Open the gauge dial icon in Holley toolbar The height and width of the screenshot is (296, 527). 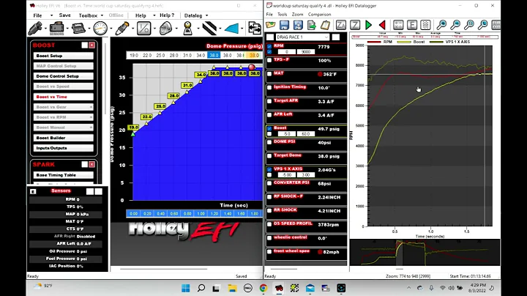[100, 29]
